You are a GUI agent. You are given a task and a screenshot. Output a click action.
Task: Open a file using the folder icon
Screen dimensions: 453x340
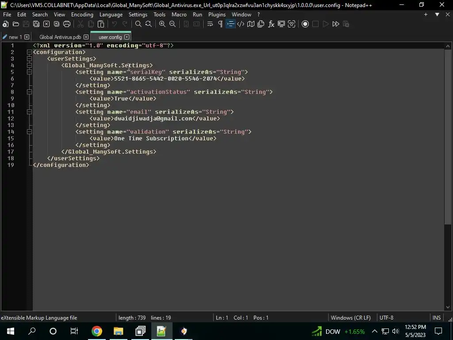[16, 24]
